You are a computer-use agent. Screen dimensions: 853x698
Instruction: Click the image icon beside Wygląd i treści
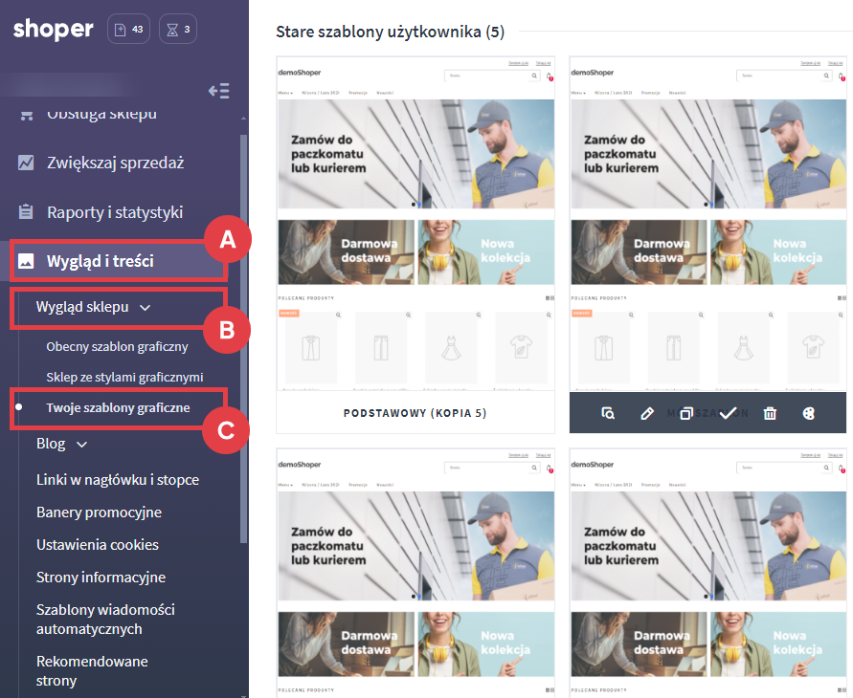pyautogui.click(x=26, y=261)
